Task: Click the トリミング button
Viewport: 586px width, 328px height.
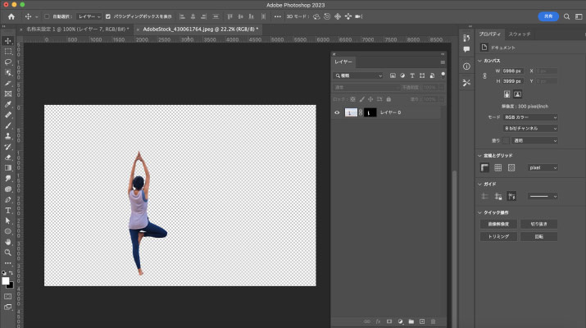Action: coord(499,236)
